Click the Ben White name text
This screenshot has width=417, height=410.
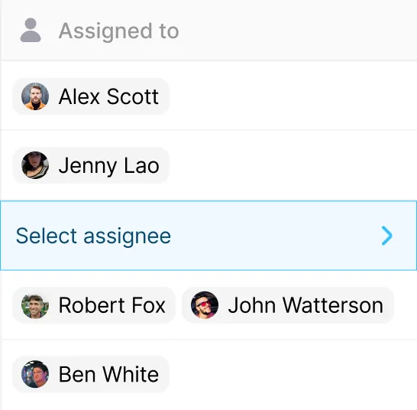(108, 374)
